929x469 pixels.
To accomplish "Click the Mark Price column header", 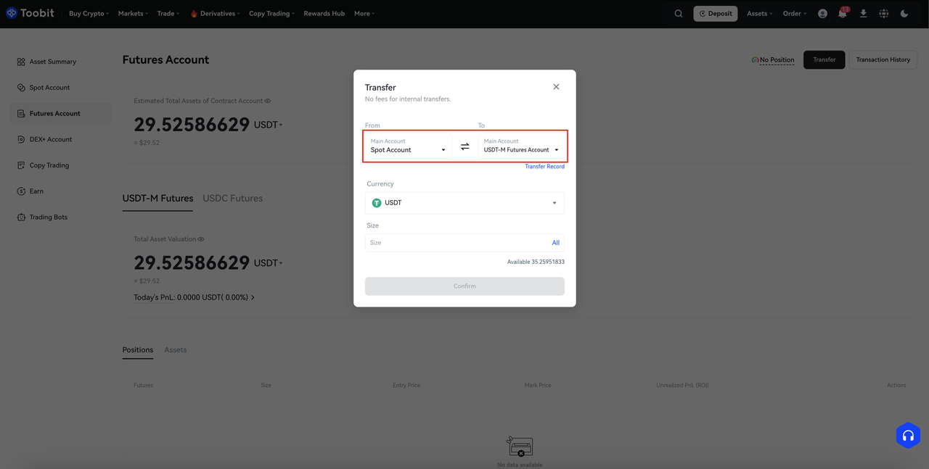I will click(538, 386).
